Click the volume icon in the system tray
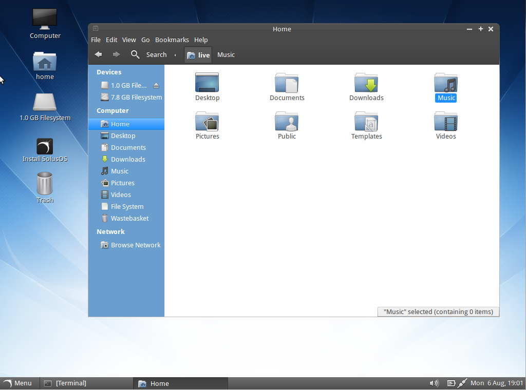This screenshot has width=526, height=390. [434, 383]
